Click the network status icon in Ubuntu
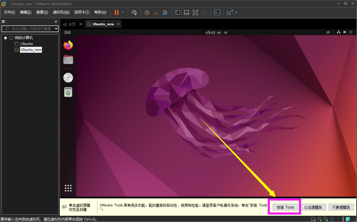This screenshot has height=222, width=357. [x=339, y=32]
